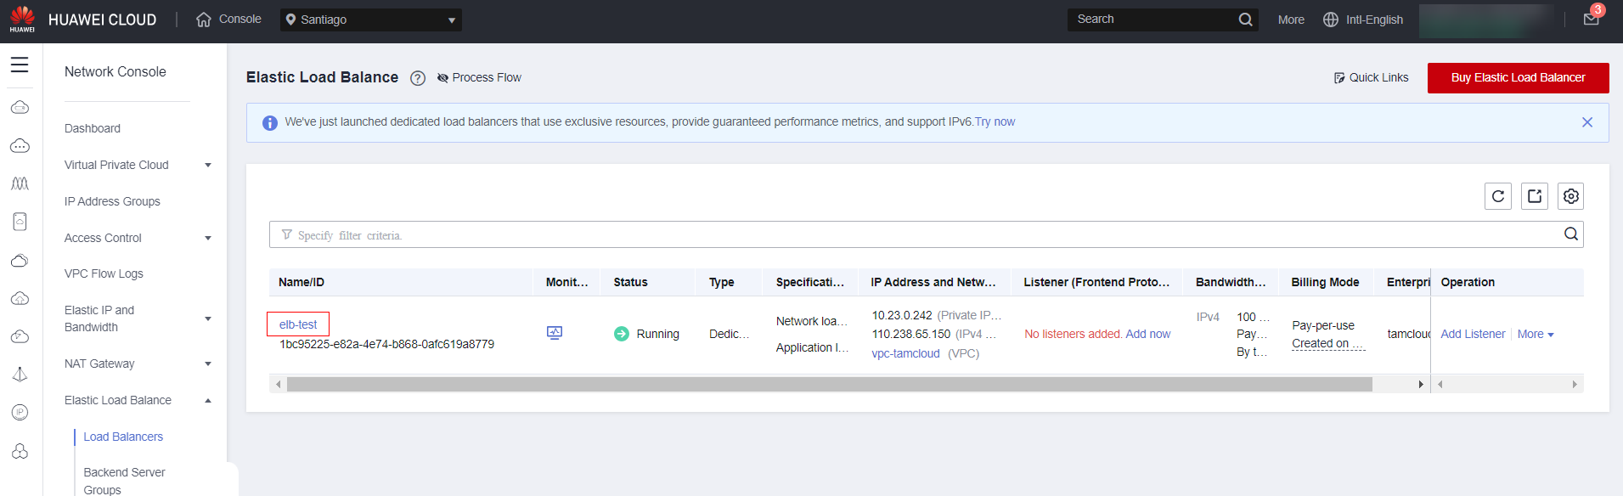Open the More dropdown in Operation column
1623x496 pixels.
point(1535,334)
